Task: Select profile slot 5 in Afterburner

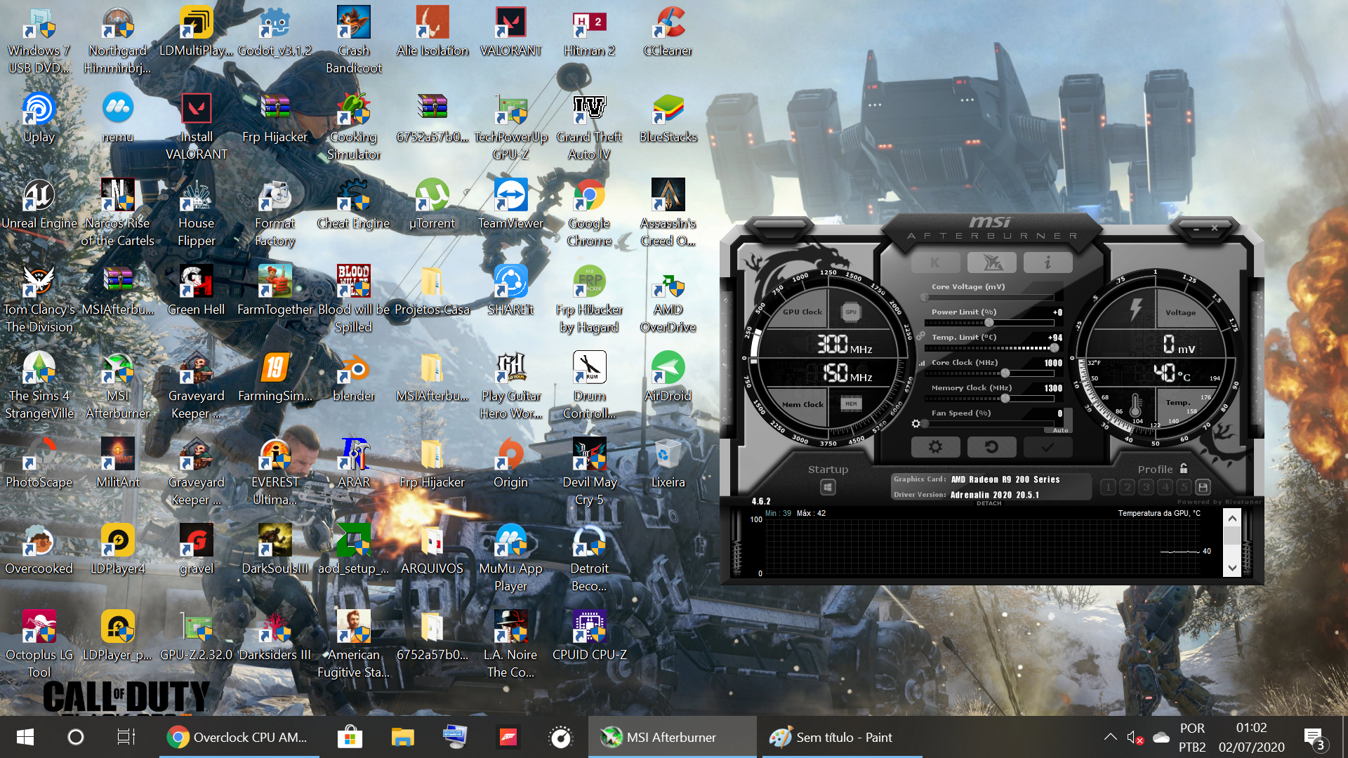Action: tap(1184, 487)
